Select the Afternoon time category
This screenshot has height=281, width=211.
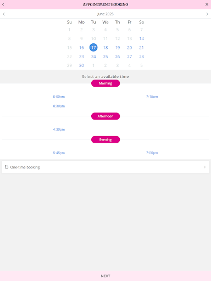click(x=105, y=116)
